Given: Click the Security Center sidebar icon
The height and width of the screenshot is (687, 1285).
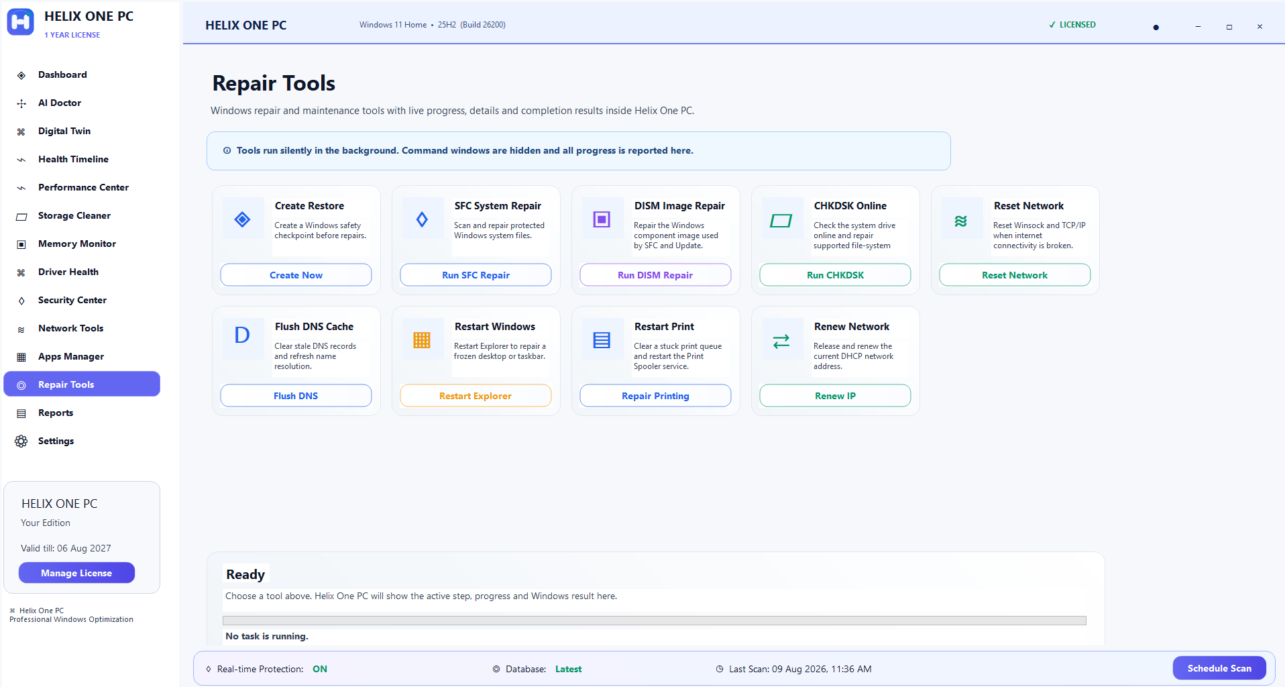Looking at the screenshot, I should pyautogui.click(x=21, y=301).
